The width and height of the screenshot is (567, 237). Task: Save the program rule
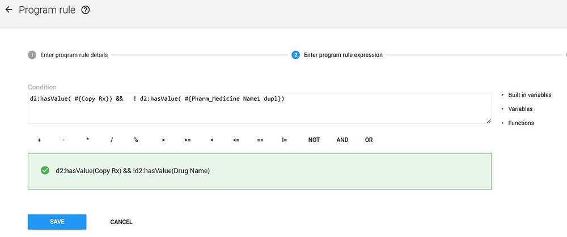(57, 222)
